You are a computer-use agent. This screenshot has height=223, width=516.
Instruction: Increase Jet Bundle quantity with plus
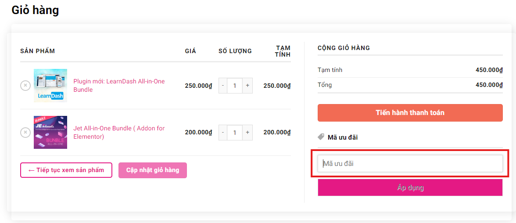pyautogui.click(x=247, y=132)
